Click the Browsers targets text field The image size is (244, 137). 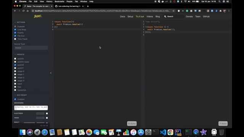tap(31, 108)
